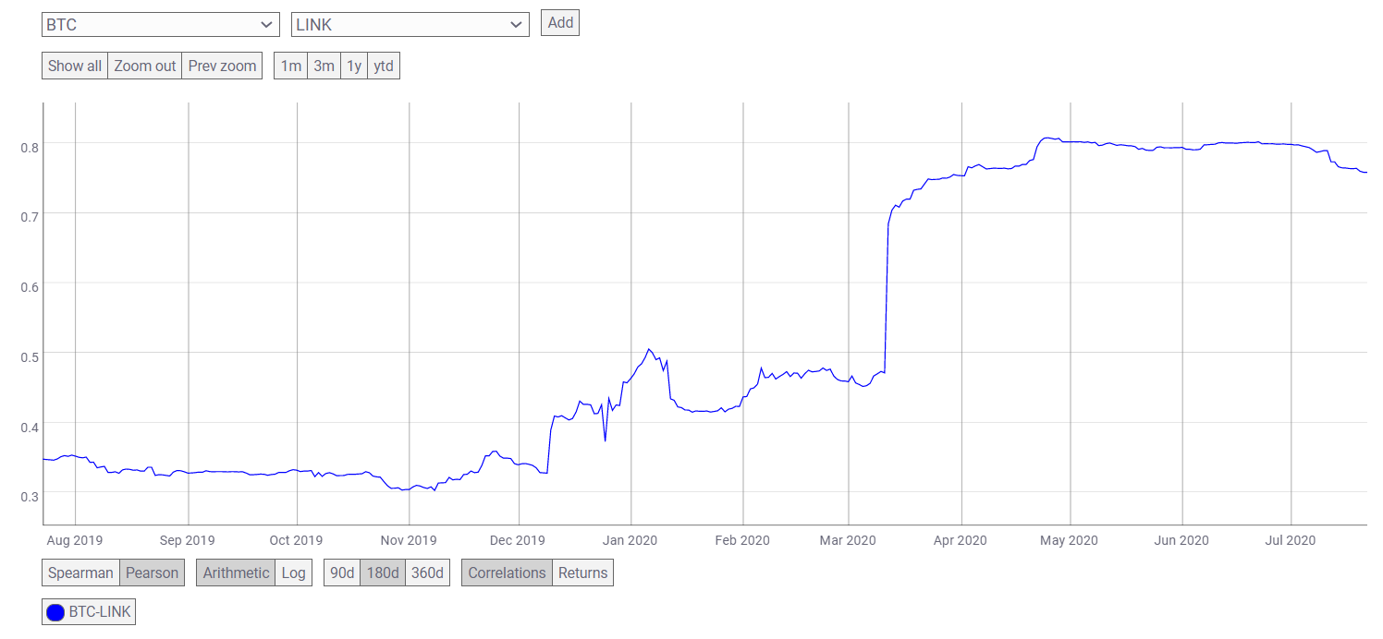Image resolution: width=1383 pixels, height=639 pixels.
Task: Click the Show all button
Action: click(x=75, y=66)
